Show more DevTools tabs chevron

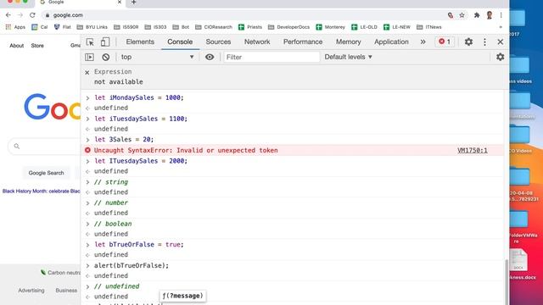tap(423, 42)
